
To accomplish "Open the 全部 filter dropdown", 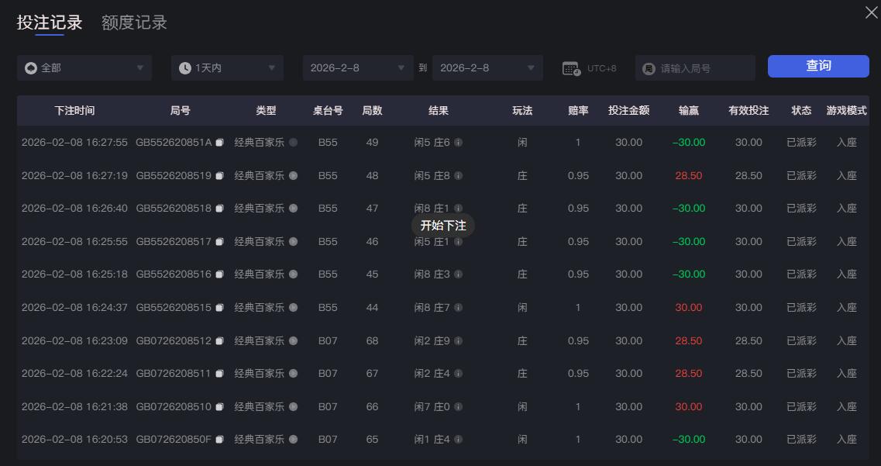I will tap(84, 67).
